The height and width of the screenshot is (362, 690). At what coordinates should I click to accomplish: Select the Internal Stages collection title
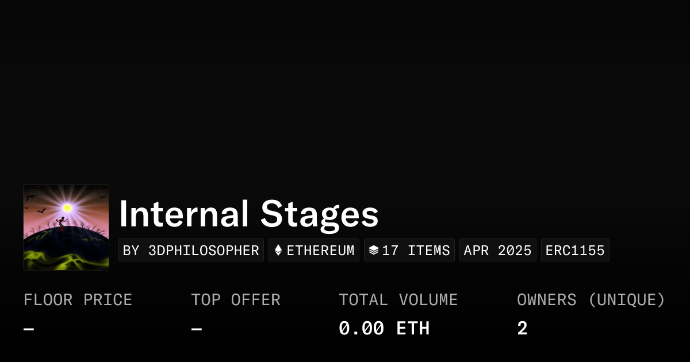[x=248, y=214]
